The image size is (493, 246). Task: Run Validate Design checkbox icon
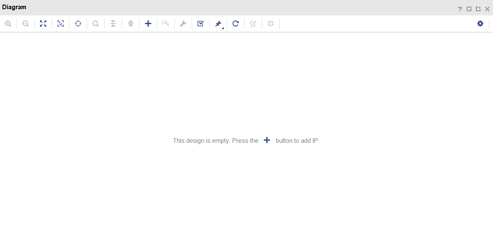(200, 24)
